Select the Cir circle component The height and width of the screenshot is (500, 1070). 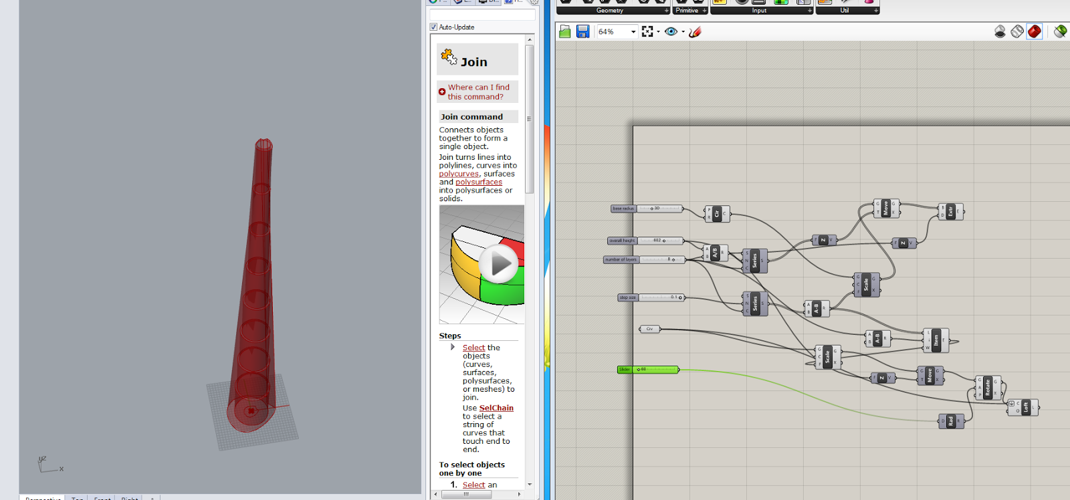click(x=717, y=214)
